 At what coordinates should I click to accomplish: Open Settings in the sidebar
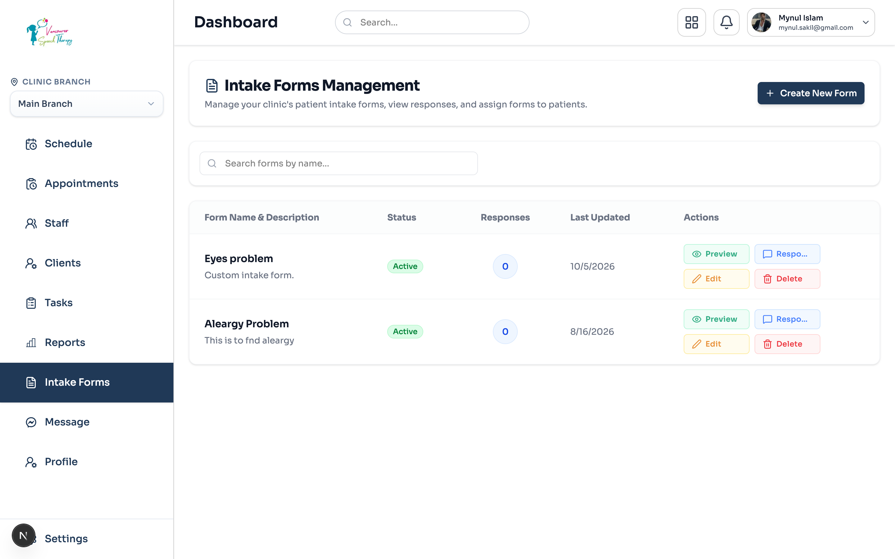86,539
